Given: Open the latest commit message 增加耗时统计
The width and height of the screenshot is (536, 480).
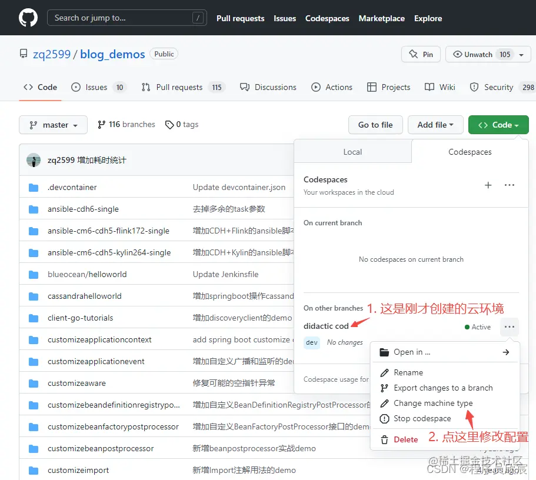Looking at the screenshot, I should click(x=102, y=160).
